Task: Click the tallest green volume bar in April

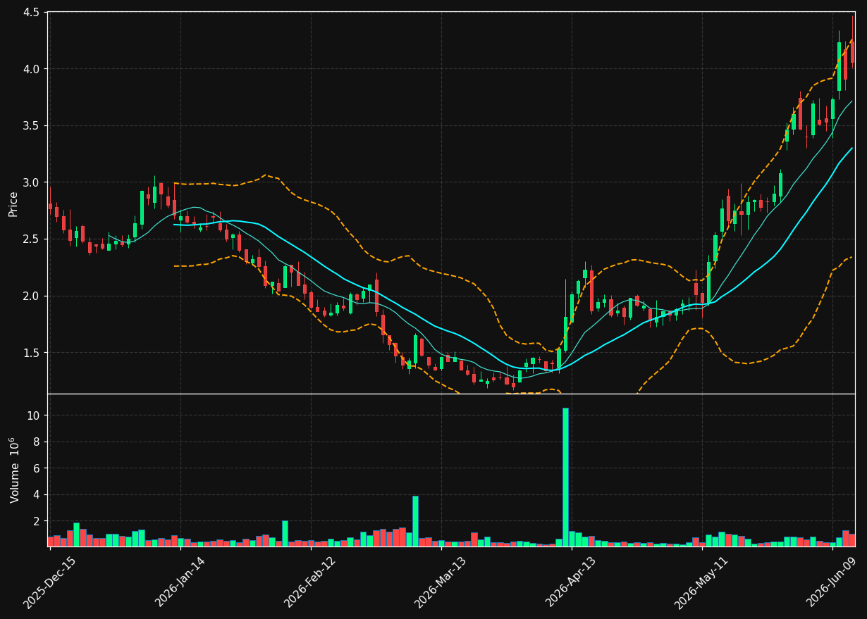Action: (x=565, y=477)
